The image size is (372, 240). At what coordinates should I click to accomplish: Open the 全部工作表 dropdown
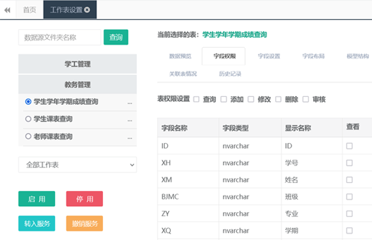pos(77,165)
